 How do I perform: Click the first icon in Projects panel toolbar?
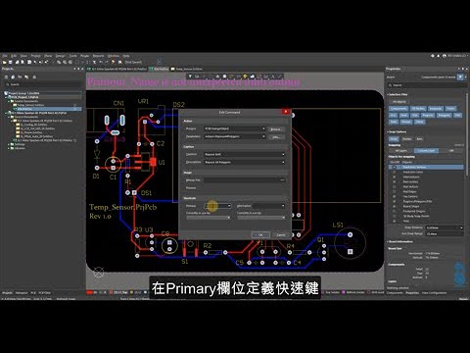(x=6, y=77)
